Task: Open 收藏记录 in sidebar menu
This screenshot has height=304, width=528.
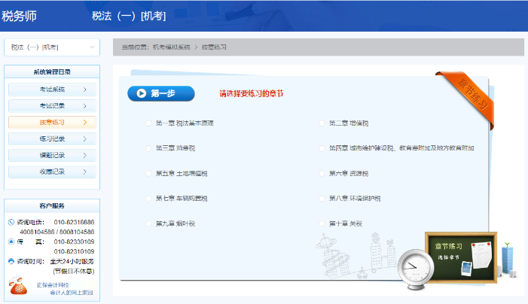Action: (x=52, y=172)
